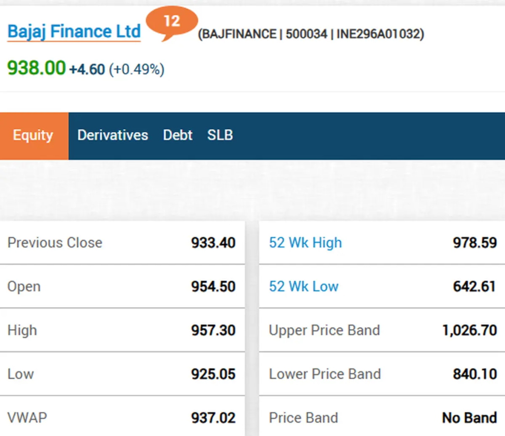The image size is (505, 436).
Task: Click the Lower Price Band label
Action: 325,374
